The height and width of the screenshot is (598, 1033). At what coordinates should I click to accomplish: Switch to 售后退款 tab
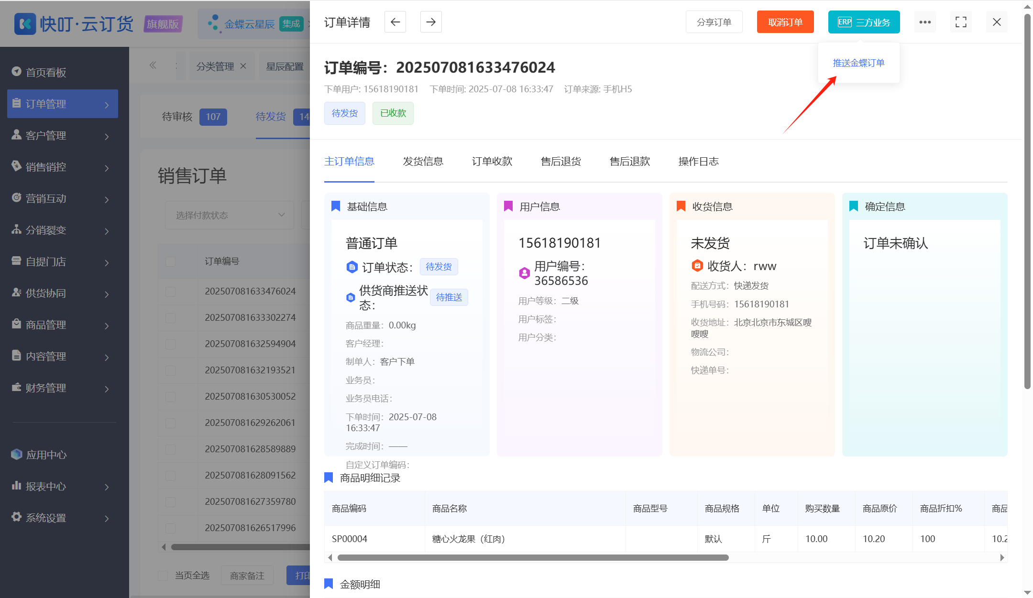(630, 162)
